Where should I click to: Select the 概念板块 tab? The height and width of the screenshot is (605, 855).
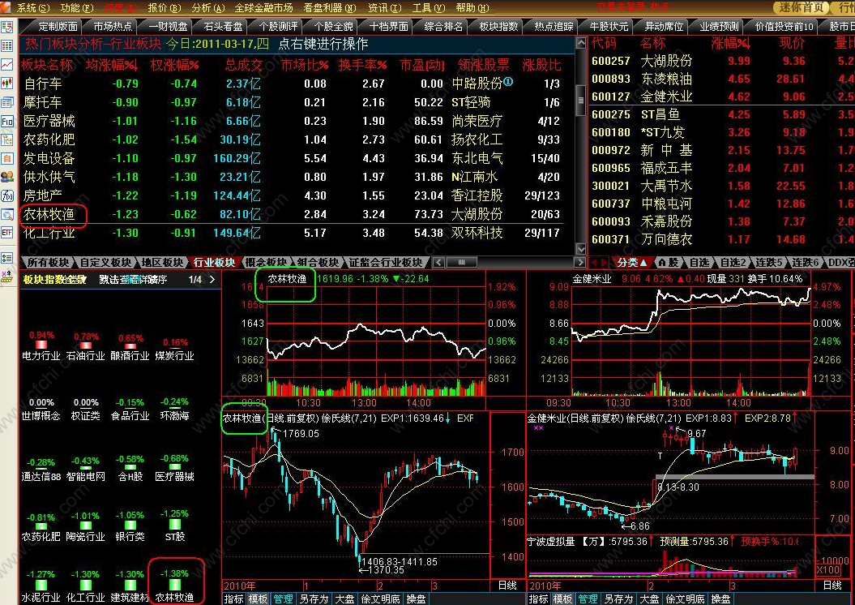click(266, 263)
